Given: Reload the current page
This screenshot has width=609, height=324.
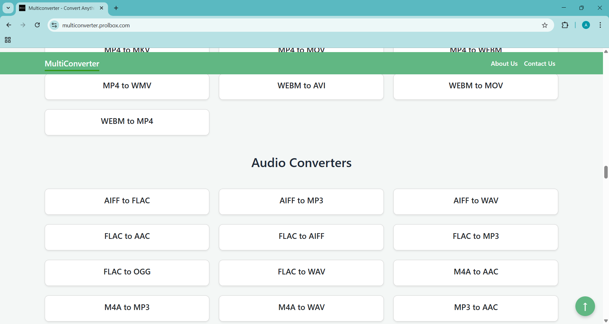Looking at the screenshot, I should pyautogui.click(x=37, y=25).
